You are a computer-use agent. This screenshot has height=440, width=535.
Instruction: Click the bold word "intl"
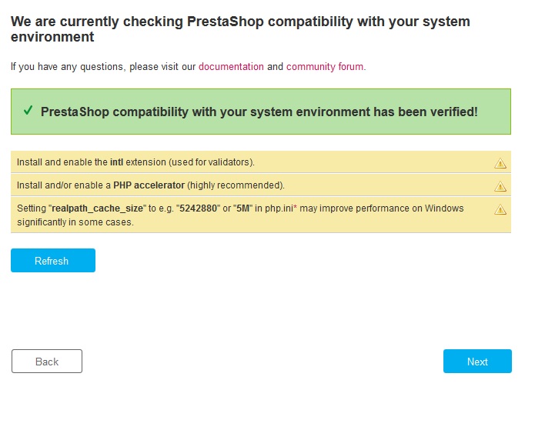(116, 162)
